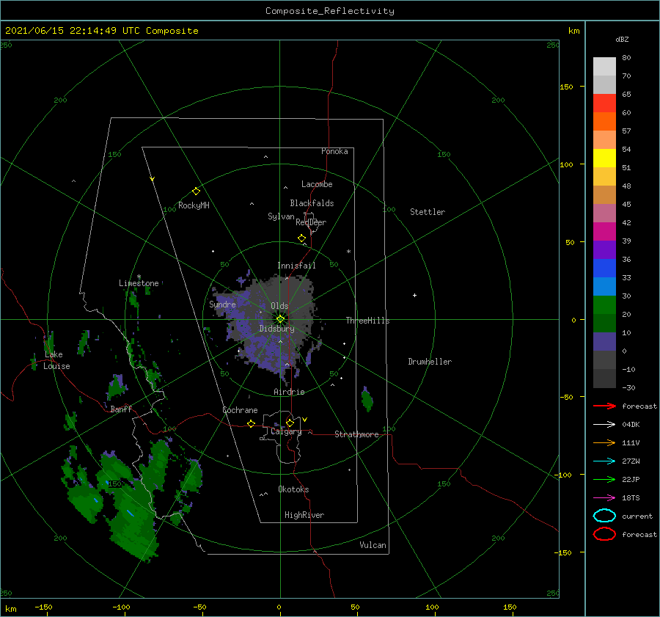This screenshot has width=660, height=617.
Task: Click the dBZ legend heading
Action: (622, 40)
